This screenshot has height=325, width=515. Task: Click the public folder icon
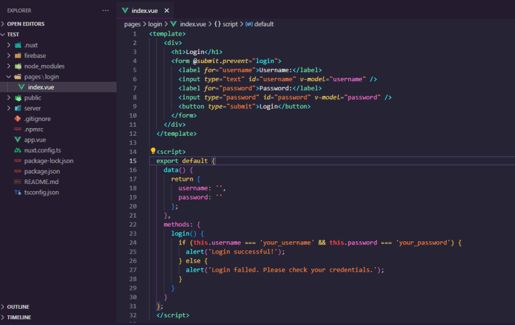pos(18,98)
